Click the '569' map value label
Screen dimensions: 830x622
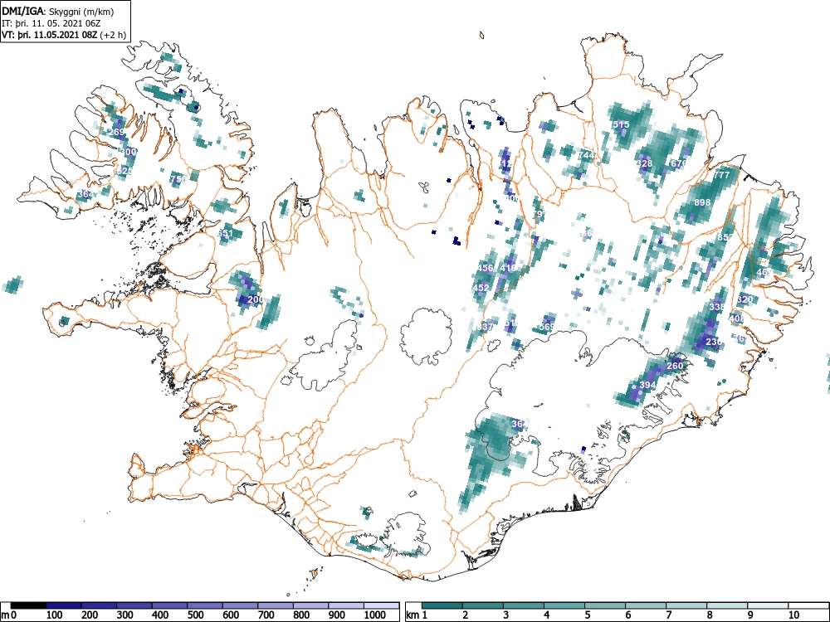coord(547,327)
